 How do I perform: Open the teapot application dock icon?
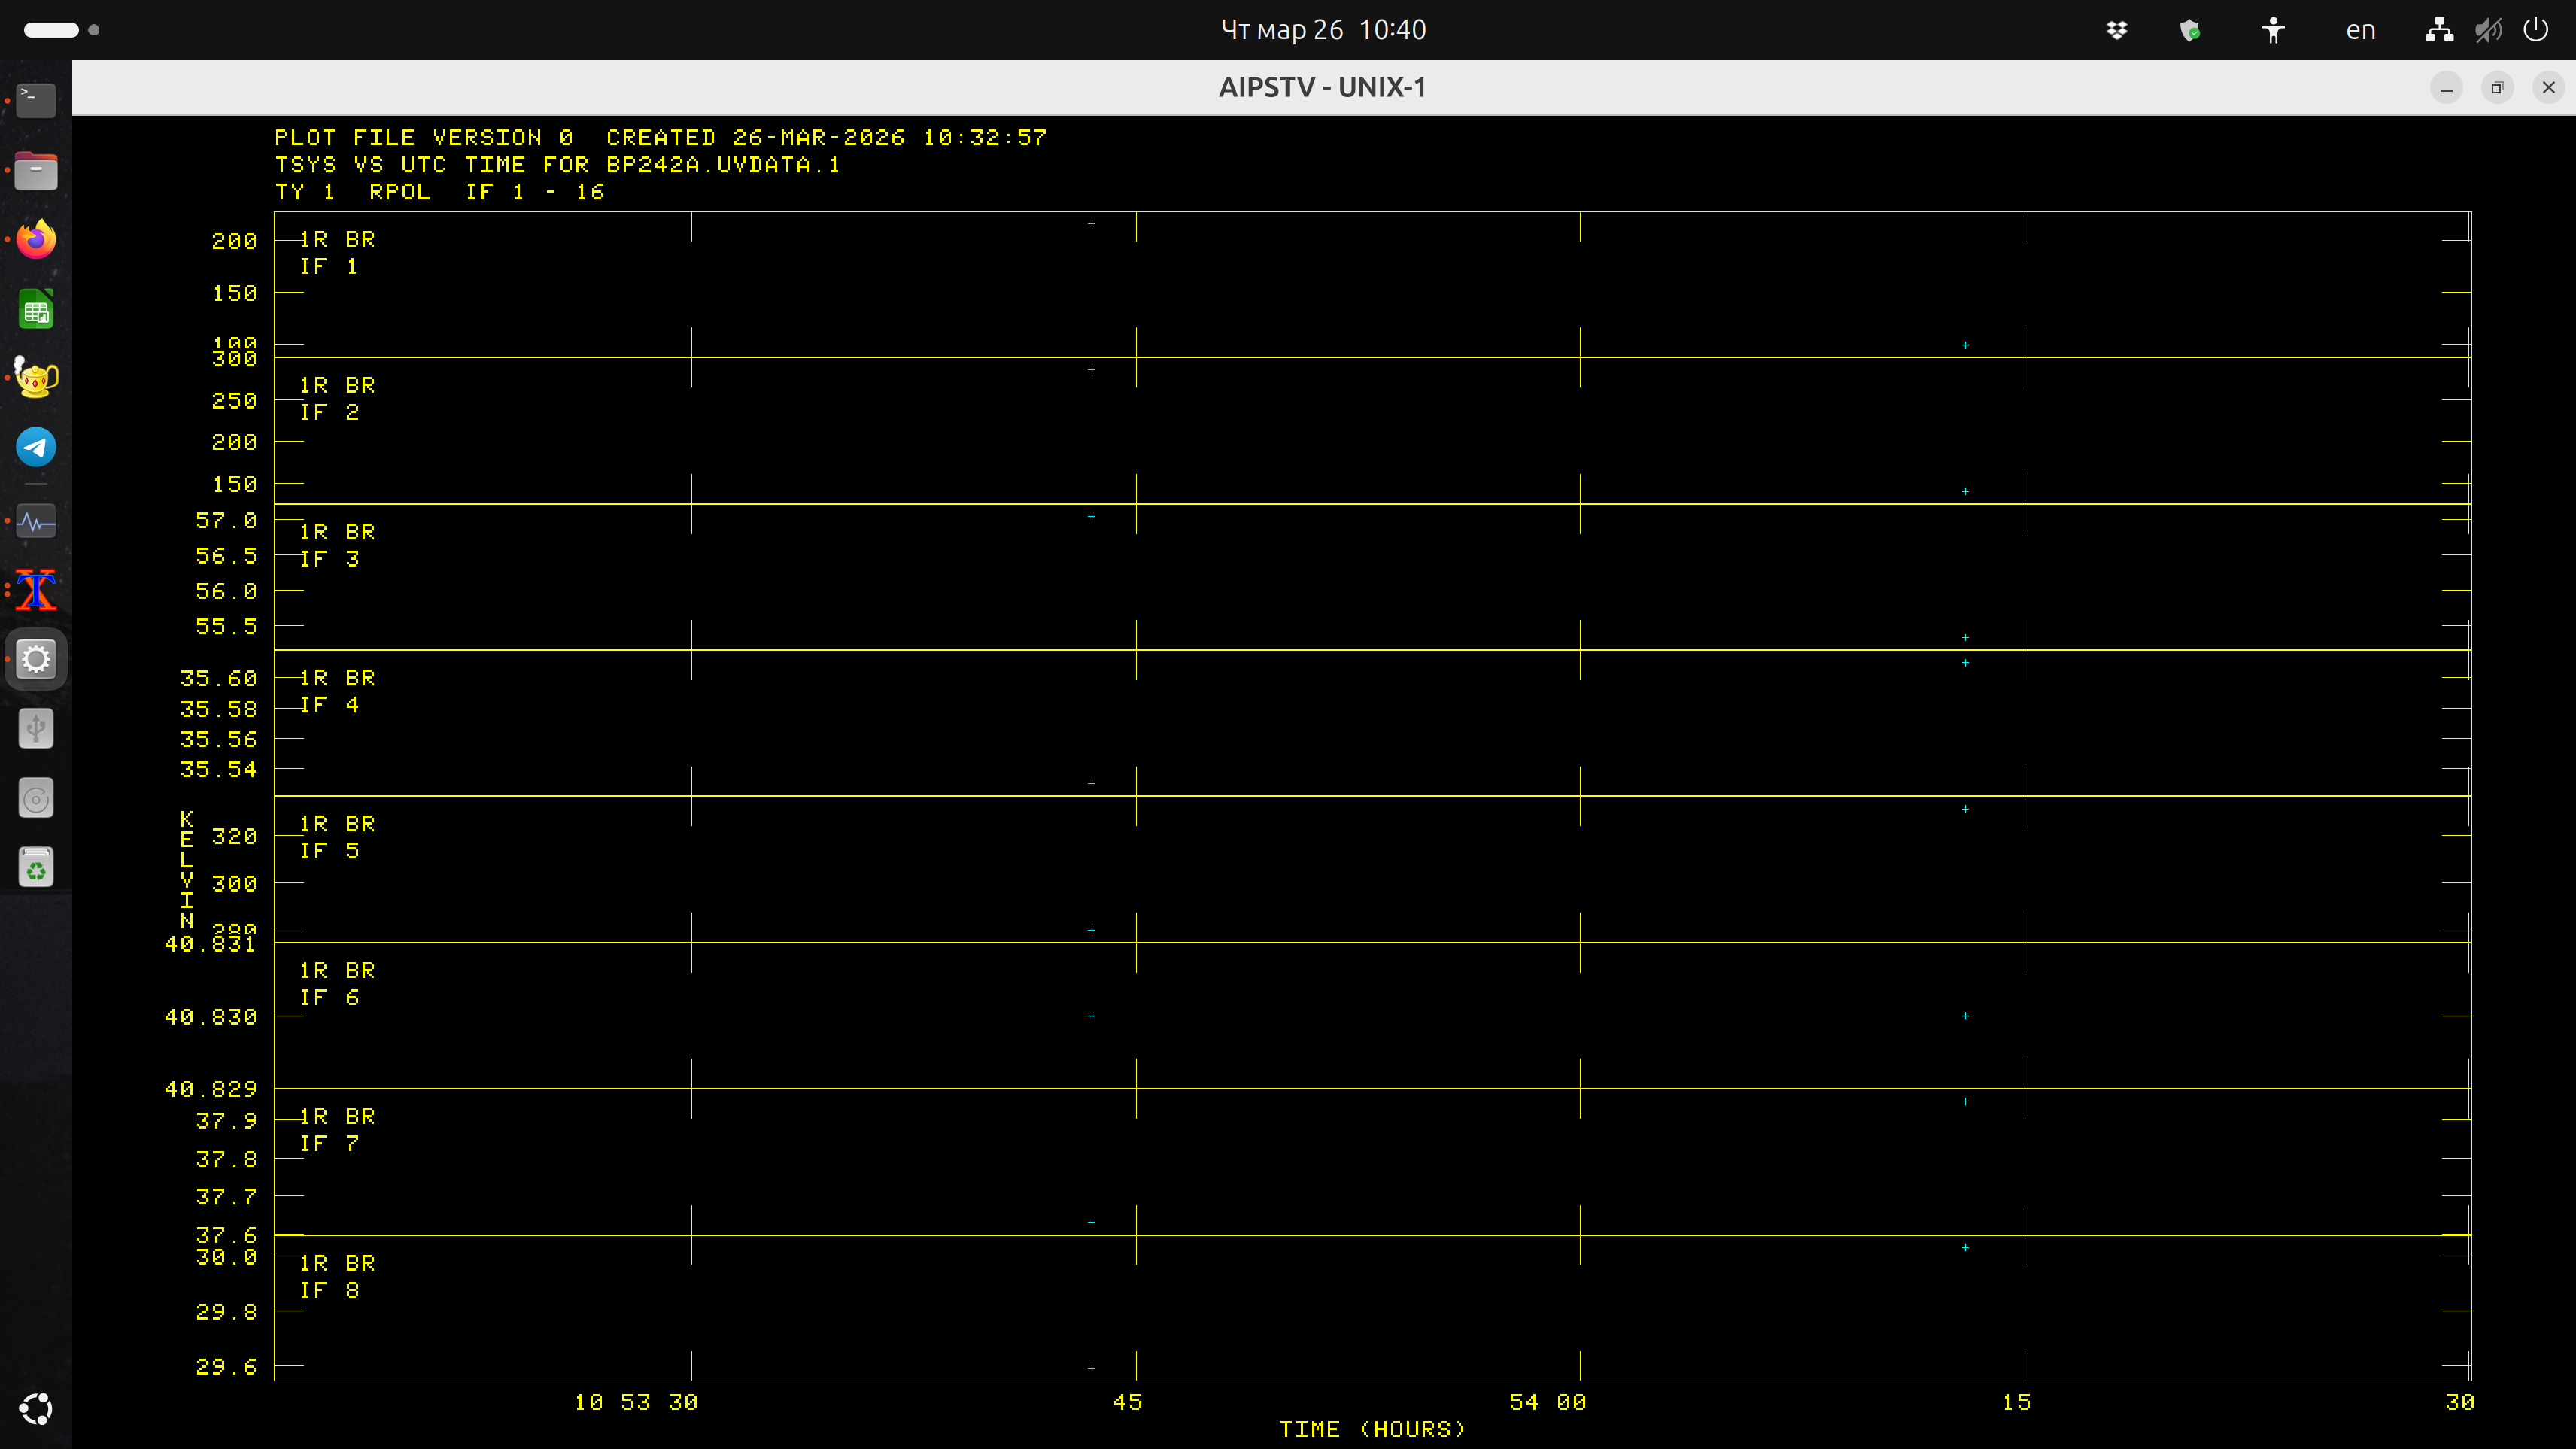click(36, 378)
